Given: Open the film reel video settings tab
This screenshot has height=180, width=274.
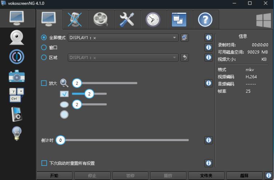Looking at the screenshot, I should pos(101,20).
